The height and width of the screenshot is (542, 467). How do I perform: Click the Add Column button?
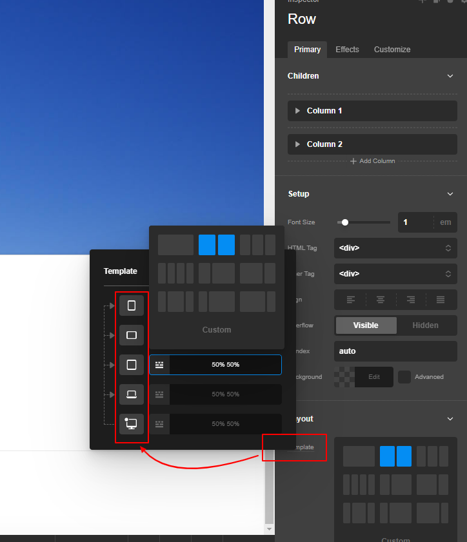[x=373, y=161]
